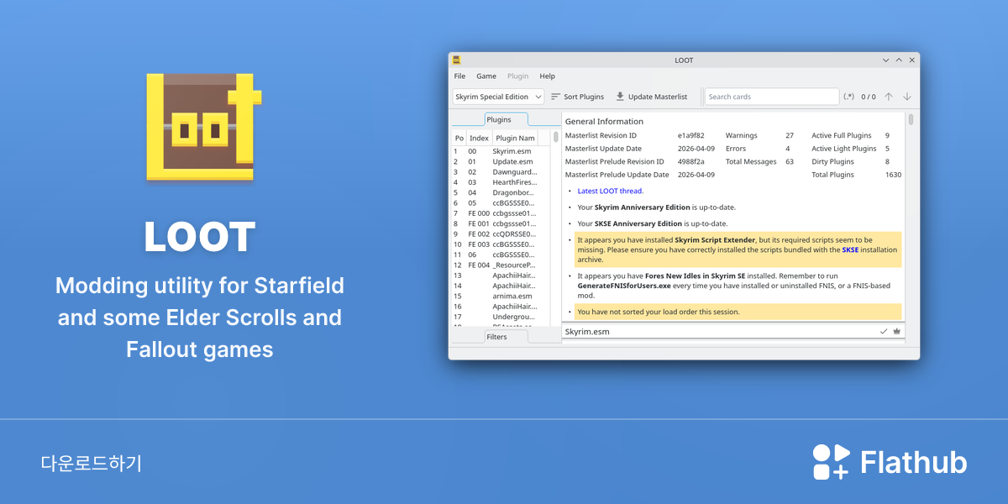1008x504 pixels.
Task: Minimize the LOOT window
Action: (885, 60)
